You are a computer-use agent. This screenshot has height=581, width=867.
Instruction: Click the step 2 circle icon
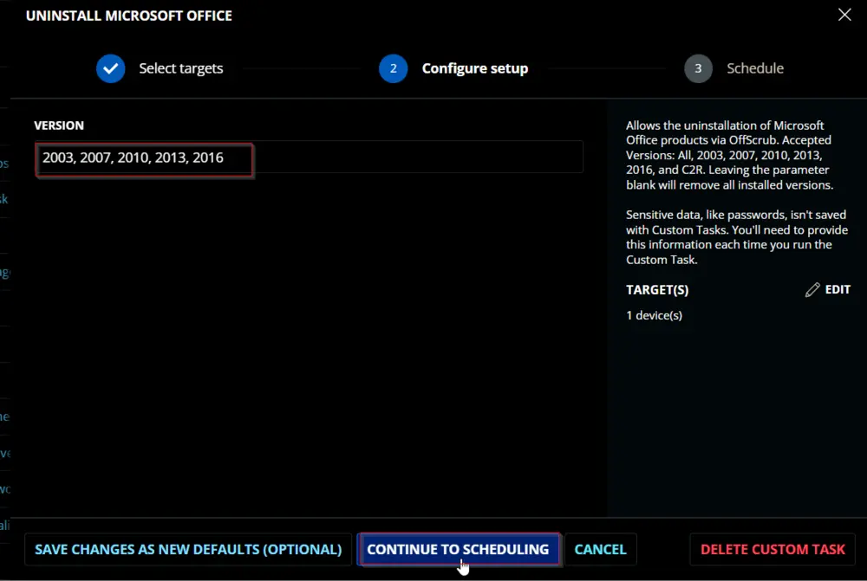click(393, 68)
